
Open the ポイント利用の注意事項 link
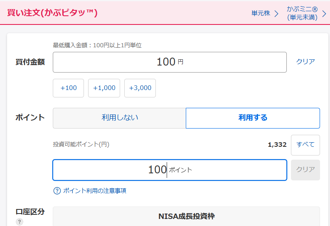point(95,191)
